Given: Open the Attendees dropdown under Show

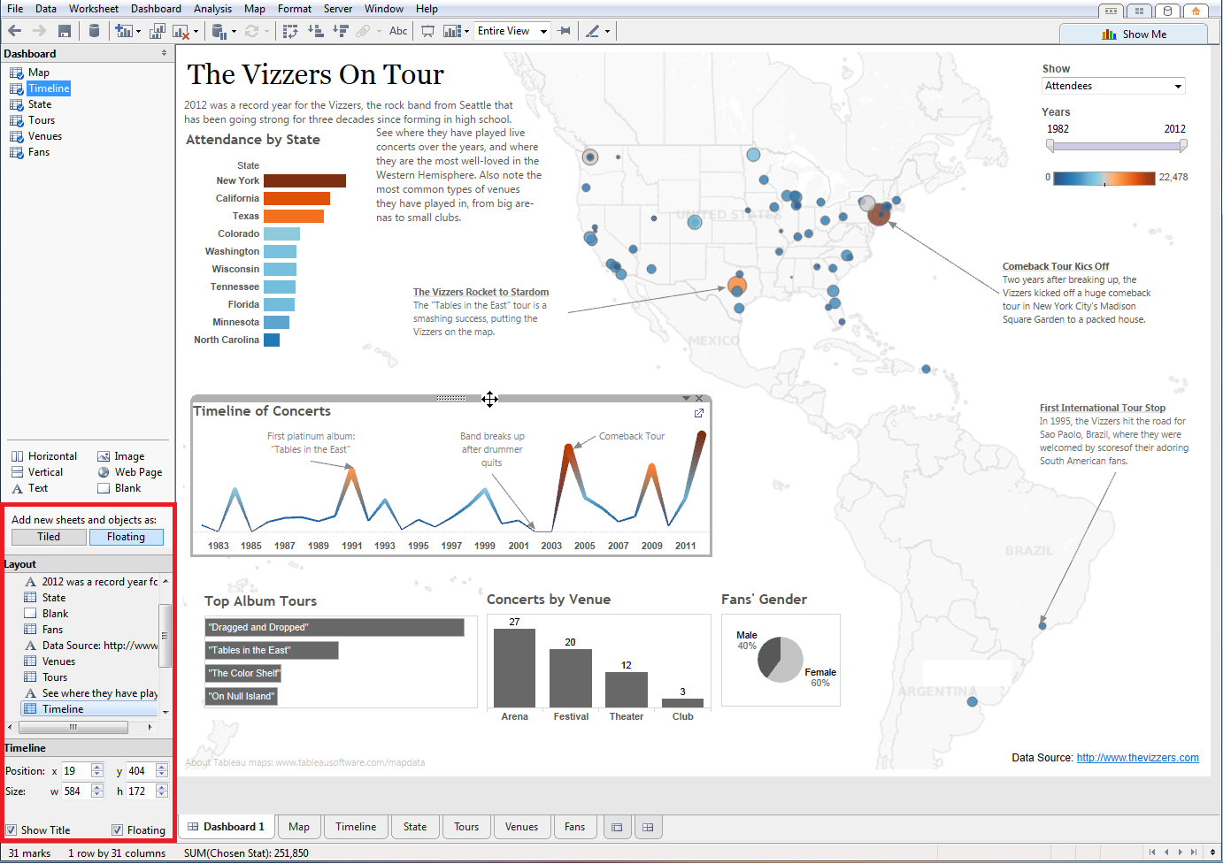Looking at the screenshot, I should (1177, 86).
